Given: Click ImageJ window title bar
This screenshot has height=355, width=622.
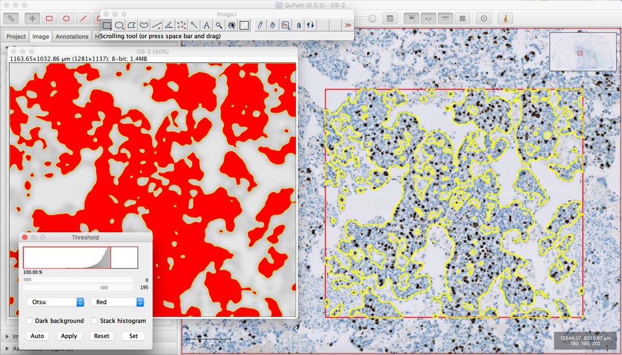Looking at the screenshot, I should (x=226, y=15).
